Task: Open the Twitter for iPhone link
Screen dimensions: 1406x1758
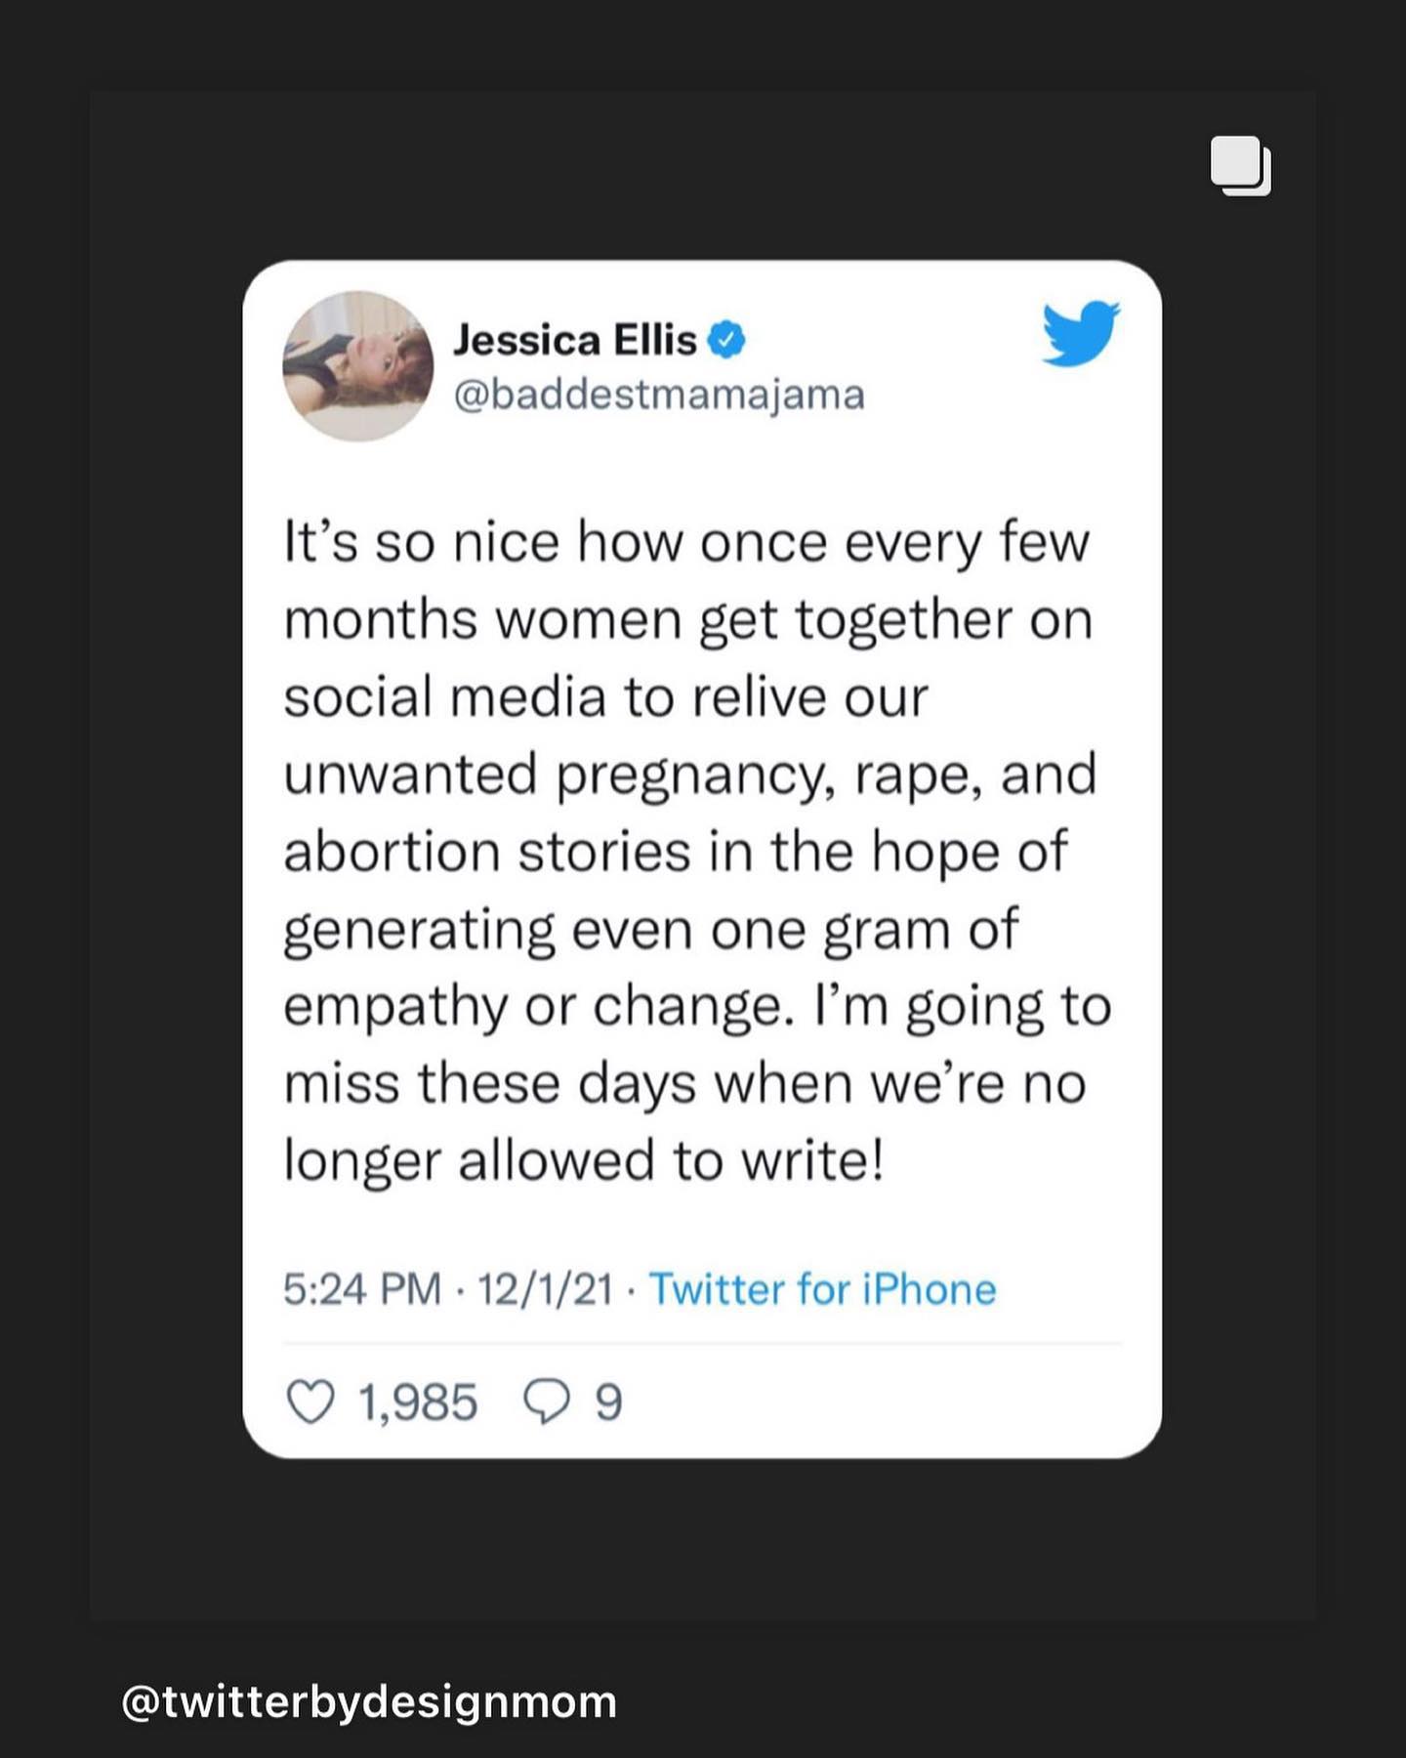Action: [823, 1289]
